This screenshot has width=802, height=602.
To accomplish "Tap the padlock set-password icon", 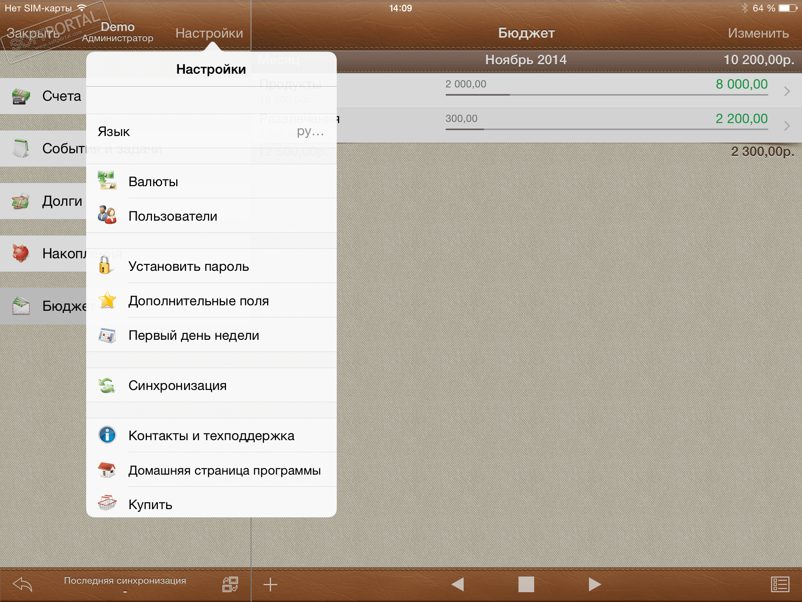I will [x=105, y=266].
